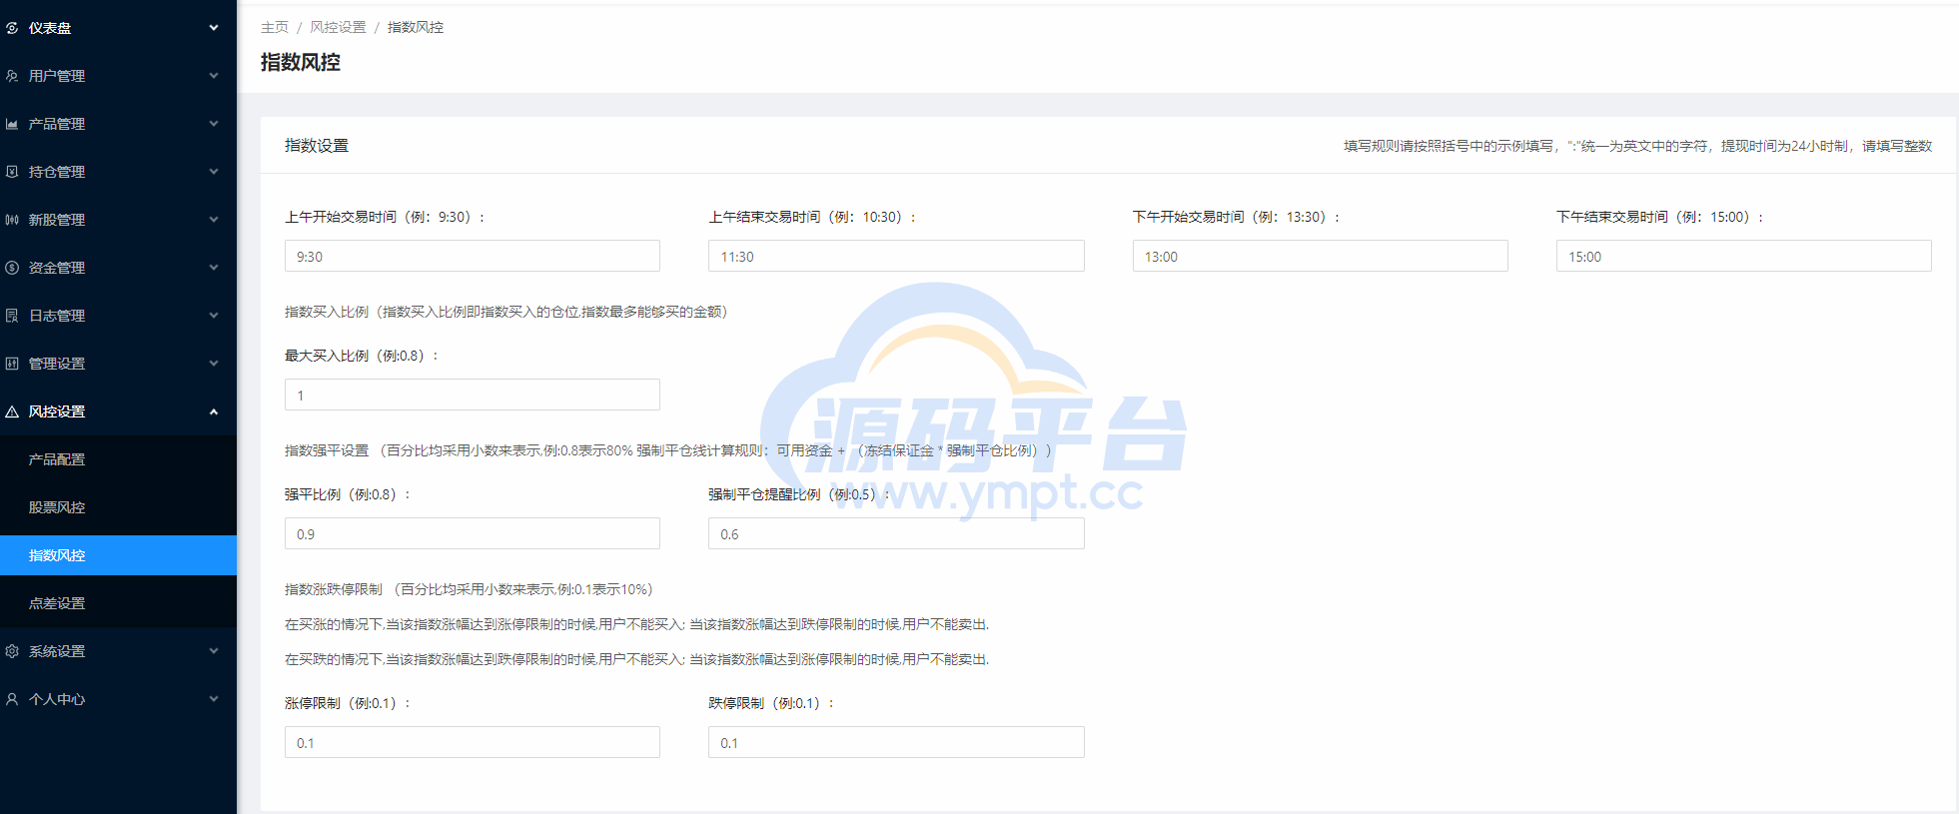
Task: Go to 风控设置 breadcrumb link
Action: (338, 27)
